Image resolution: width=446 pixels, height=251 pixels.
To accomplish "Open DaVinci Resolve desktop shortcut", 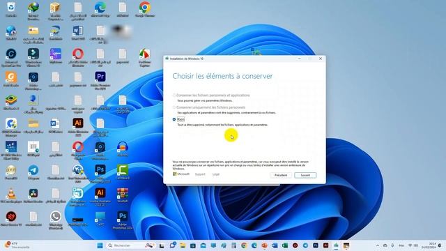I will click(x=33, y=196).
